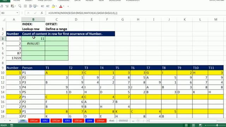The height and width of the screenshot is (127, 226).
Task: Click the fill color paint bucket icon
Action: click(x=53, y=6)
